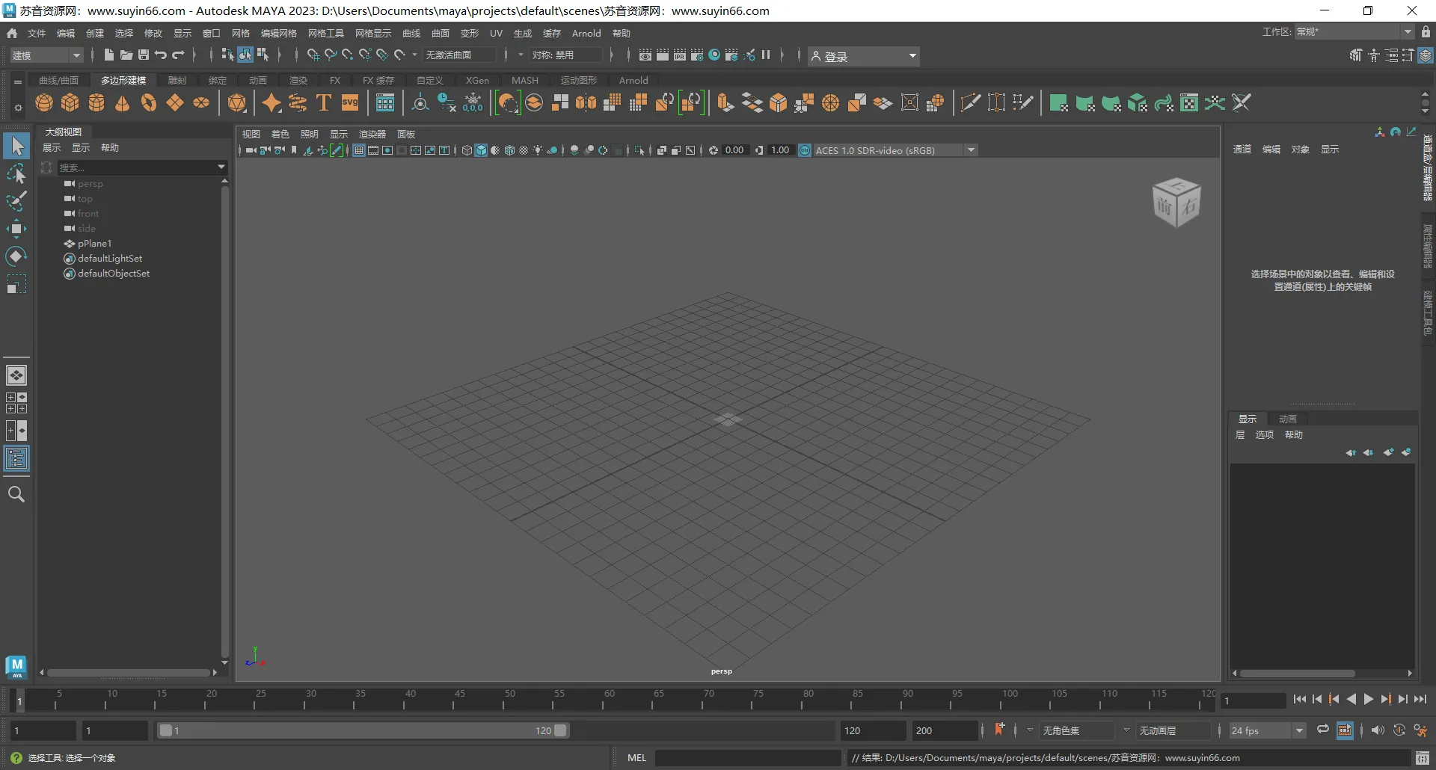Select persp in the outliner
Screen dimensions: 1436x770
[90, 184]
